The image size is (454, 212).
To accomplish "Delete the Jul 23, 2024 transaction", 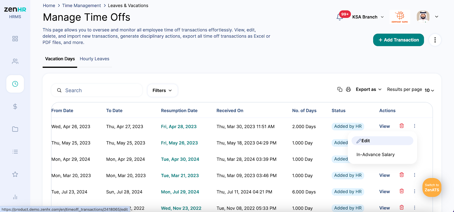I will pyautogui.click(x=402, y=191).
